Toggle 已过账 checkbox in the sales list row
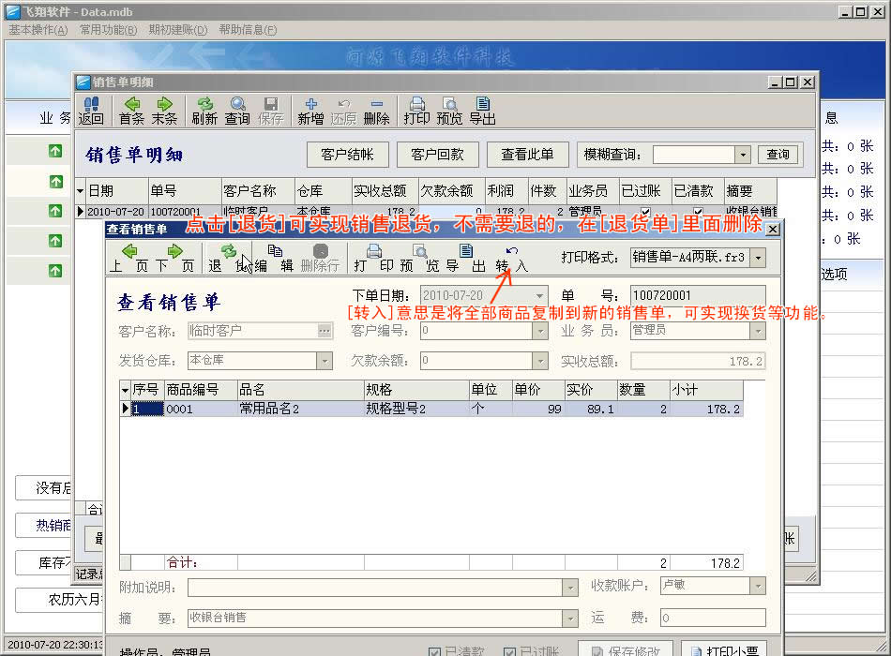Viewport: 891px width, 656px height. pos(644,212)
